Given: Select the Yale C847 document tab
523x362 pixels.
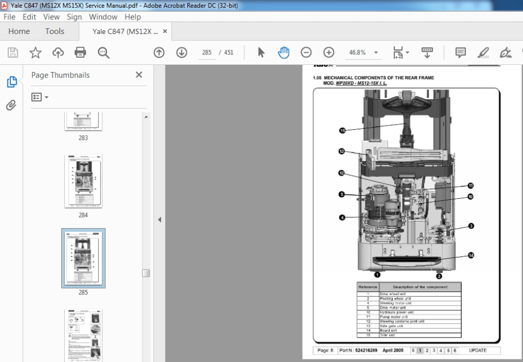Looking at the screenshot, I should click(x=126, y=31).
